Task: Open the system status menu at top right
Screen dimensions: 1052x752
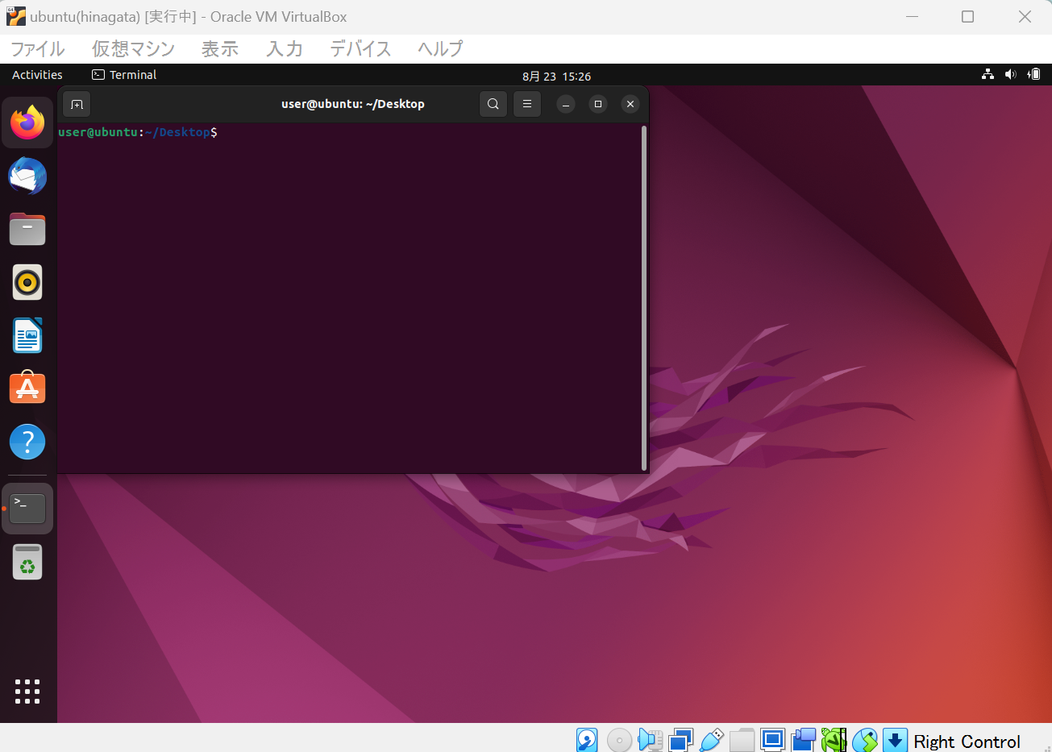Action: point(1010,74)
